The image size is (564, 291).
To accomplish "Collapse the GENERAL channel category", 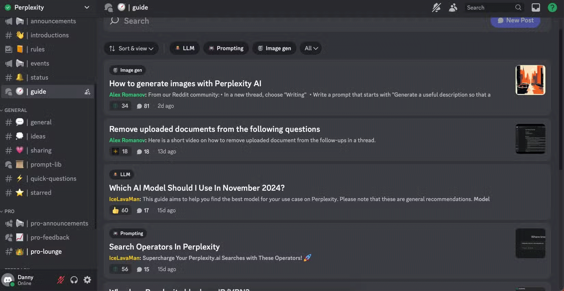I will (15, 110).
